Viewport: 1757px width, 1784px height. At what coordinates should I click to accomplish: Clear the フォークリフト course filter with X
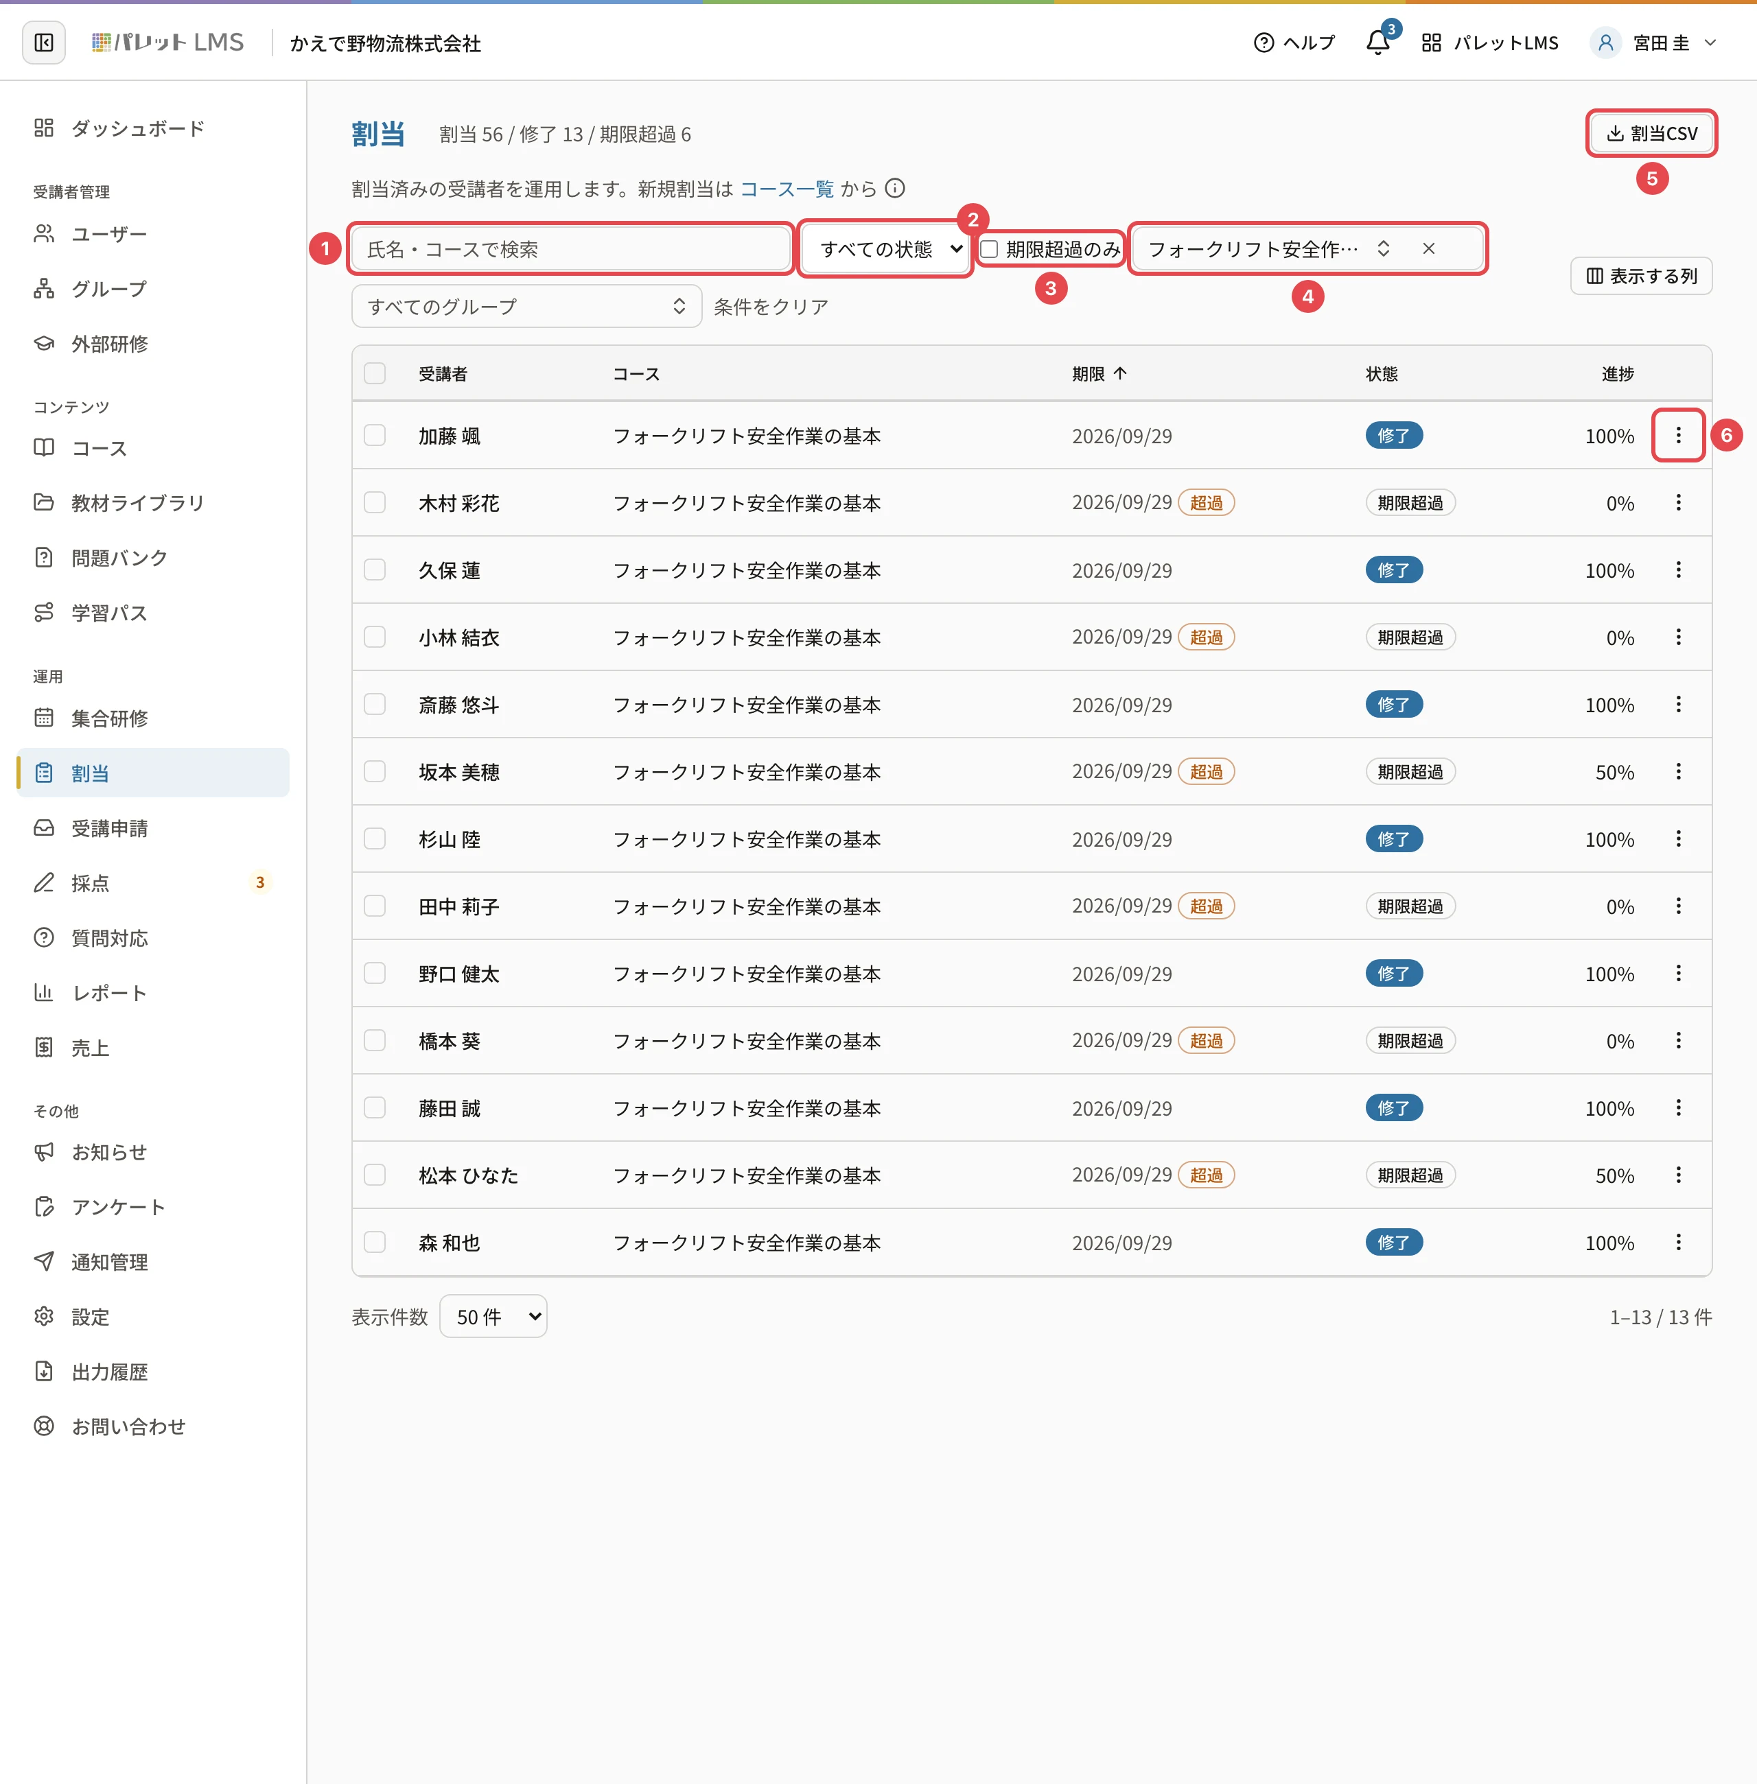1428,248
